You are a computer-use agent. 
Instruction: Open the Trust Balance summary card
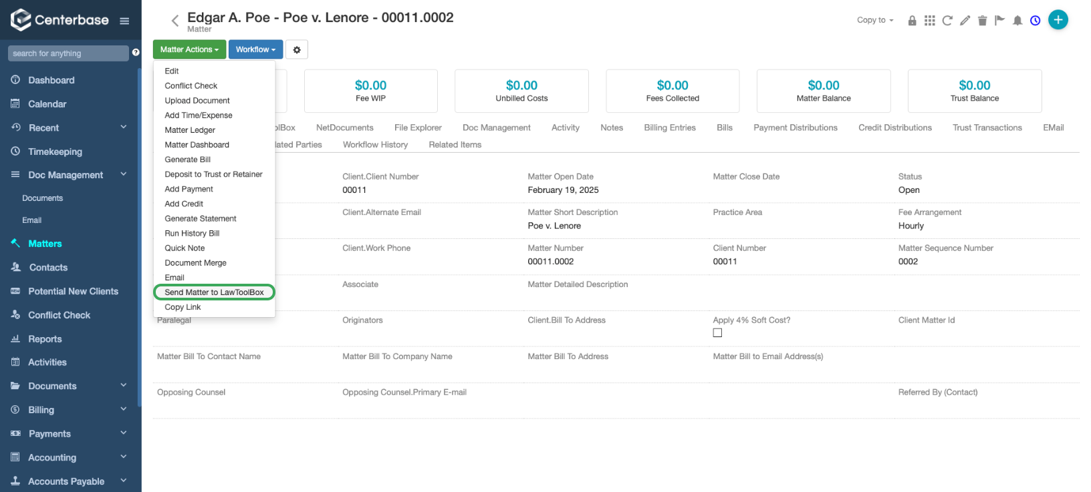[x=975, y=91]
